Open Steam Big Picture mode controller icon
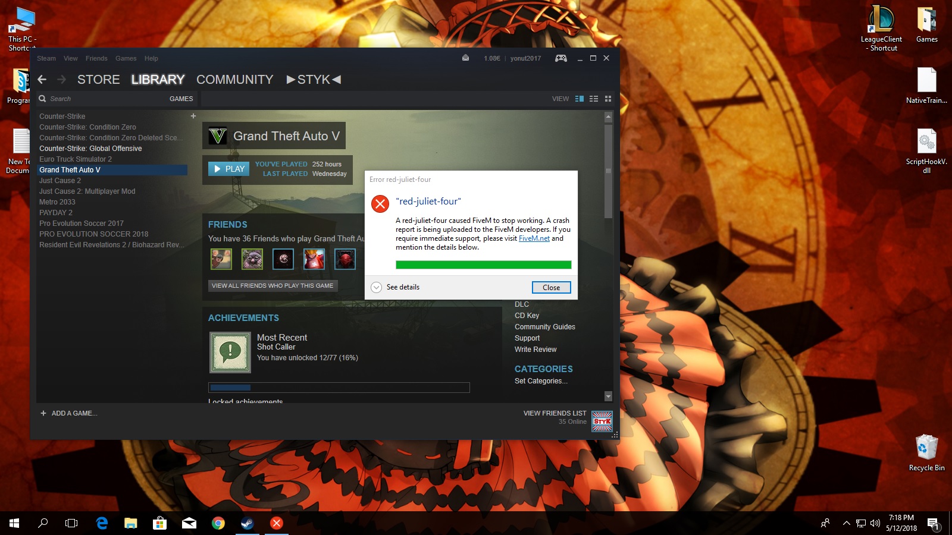The height and width of the screenshot is (535, 952). pyautogui.click(x=561, y=58)
